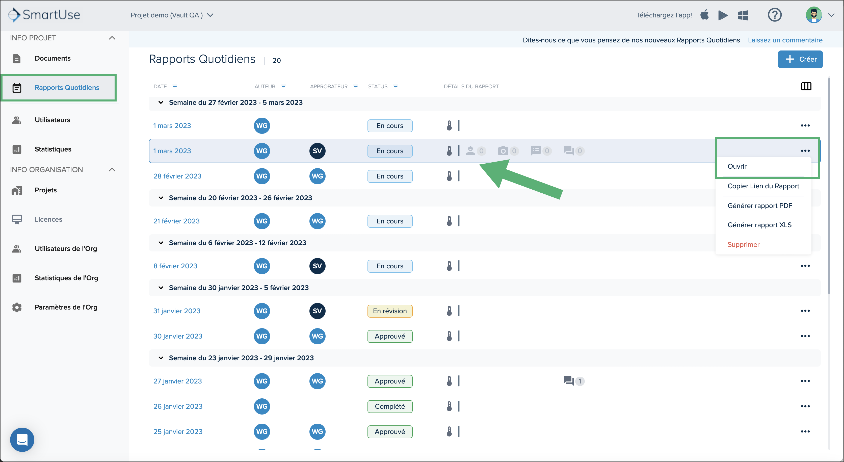The width and height of the screenshot is (844, 462).
Task: Click the camera photos icon in selected row
Action: pyautogui.click(x=503, y=151)
